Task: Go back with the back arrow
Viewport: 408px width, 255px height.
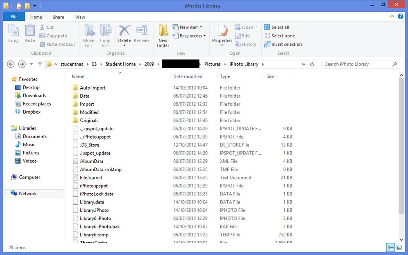Action: [11, 64]
